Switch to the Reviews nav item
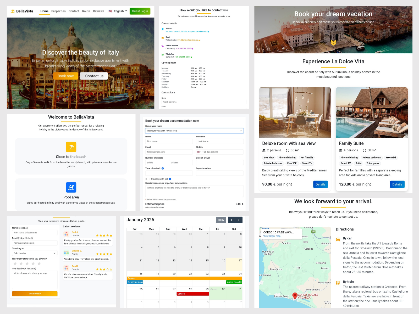 click(98, 11)
